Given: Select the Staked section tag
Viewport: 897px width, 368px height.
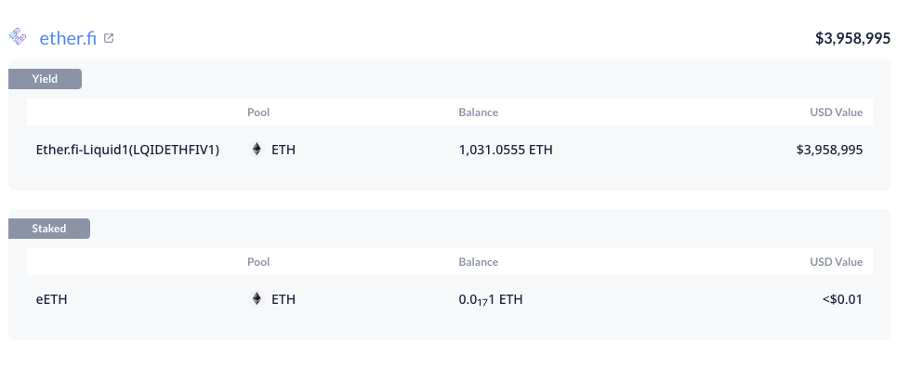Looking at the screenshot, I should click(49, 229).
